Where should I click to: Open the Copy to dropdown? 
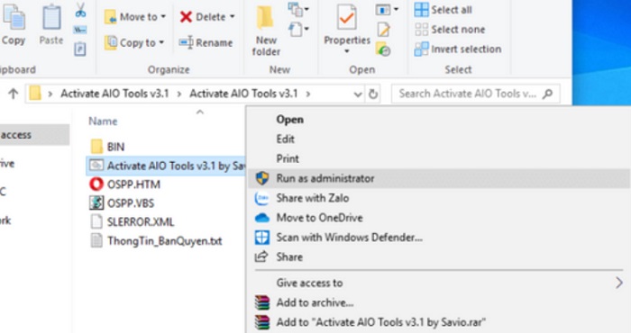pyautogui.click(x=134, y=42)
